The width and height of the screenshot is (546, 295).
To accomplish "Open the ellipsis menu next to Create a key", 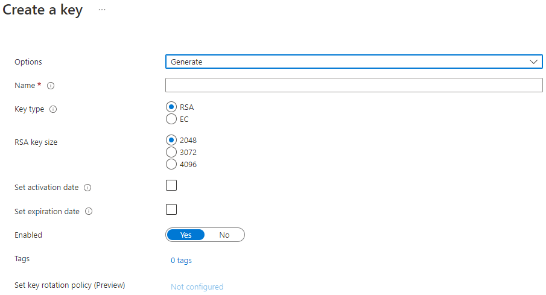I will tap(102, 10).
